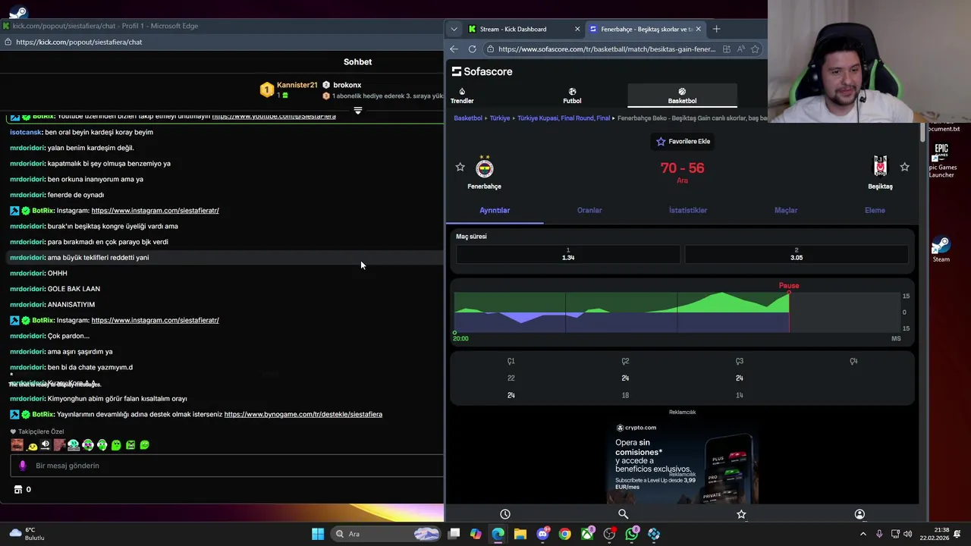
Task: Open File Explorer from the taskbar
Action: pos(520,534)
